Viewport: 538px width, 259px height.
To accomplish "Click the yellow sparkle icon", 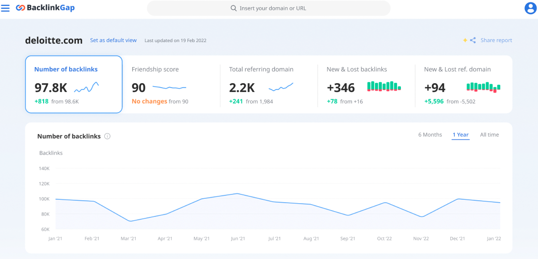I will coord(465,40).
